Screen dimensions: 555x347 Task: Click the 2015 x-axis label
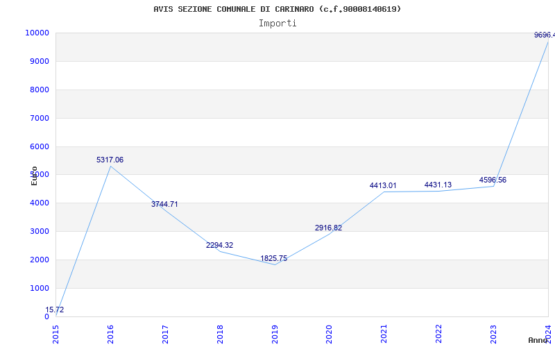point(55,334)
